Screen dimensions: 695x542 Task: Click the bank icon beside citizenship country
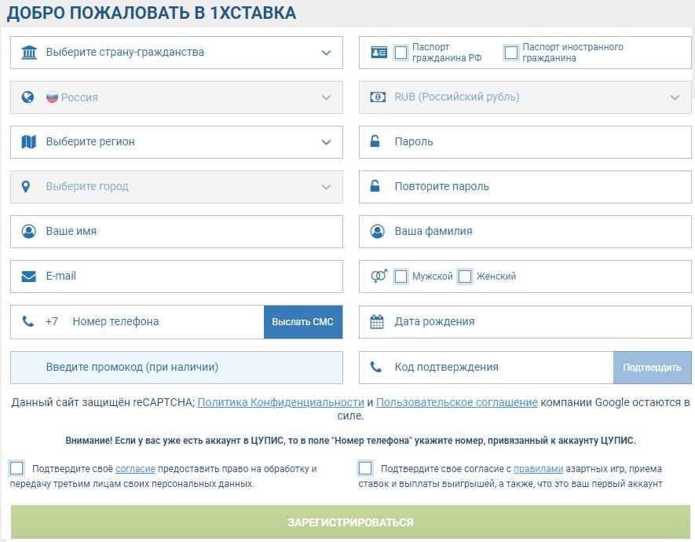coord(29,53)
